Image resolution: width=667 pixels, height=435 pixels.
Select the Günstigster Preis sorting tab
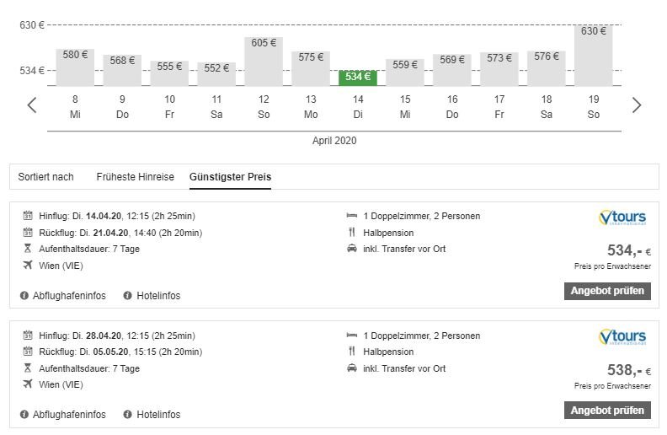[230, 177]
